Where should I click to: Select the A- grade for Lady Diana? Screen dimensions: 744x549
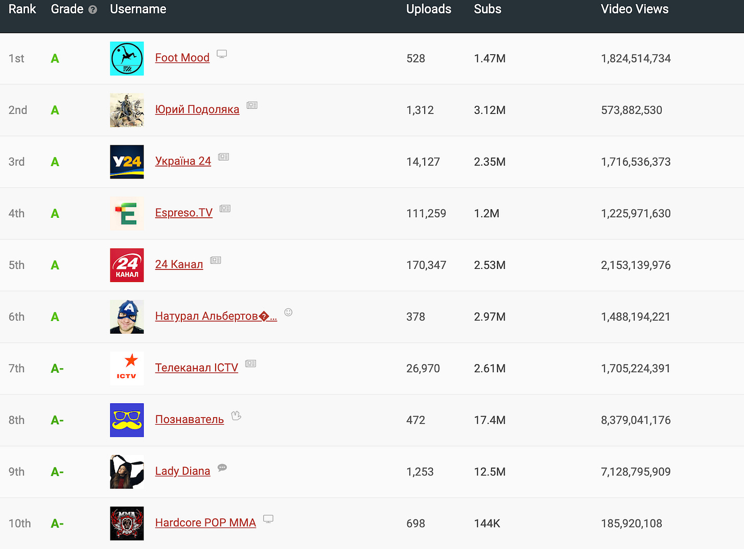tap(57, 472)
